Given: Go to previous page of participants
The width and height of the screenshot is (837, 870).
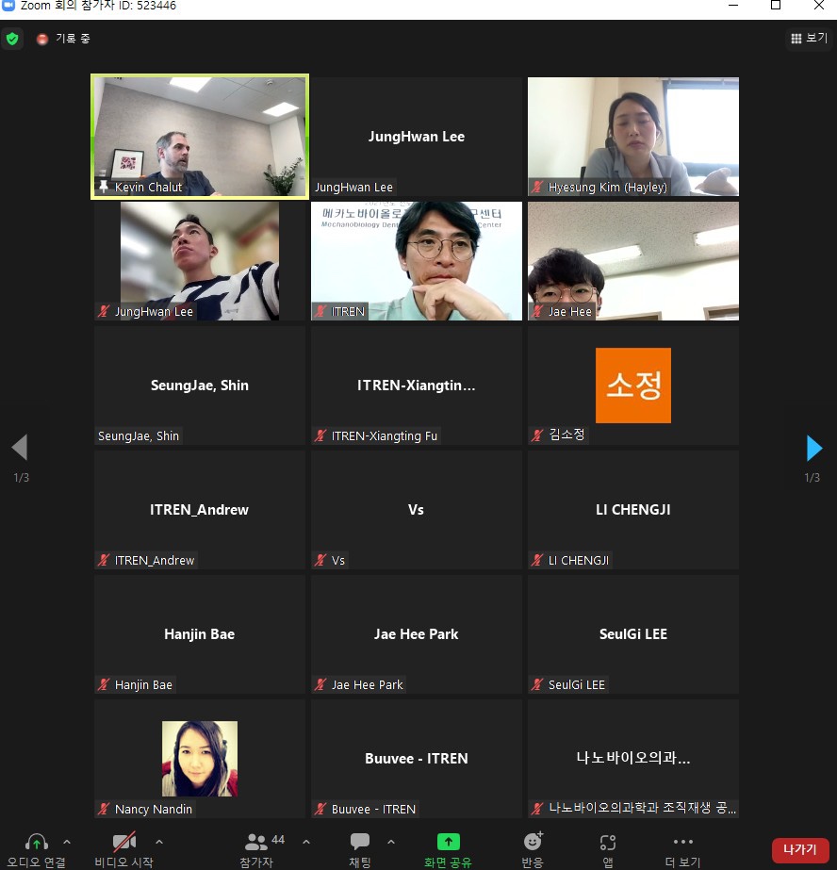Looking at the screenshot, I should coord(20,448).
